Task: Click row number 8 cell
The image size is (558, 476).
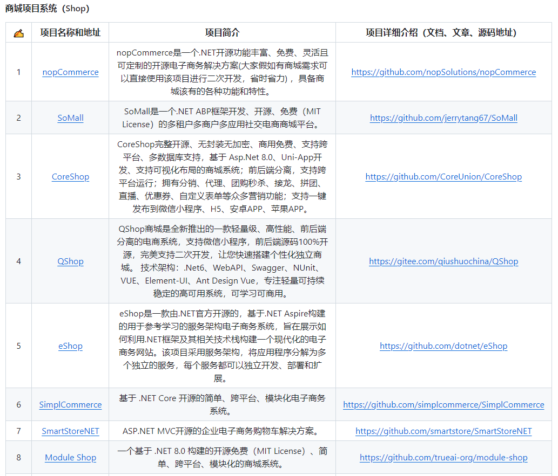Action: tap(18, 458)
